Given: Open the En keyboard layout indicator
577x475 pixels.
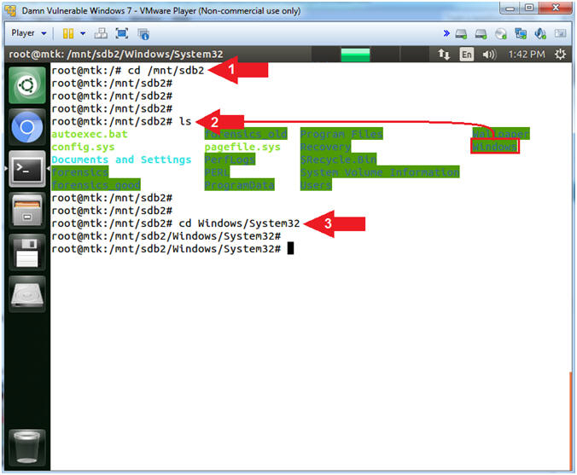Looking at the screenshot, I should [466, 55].
